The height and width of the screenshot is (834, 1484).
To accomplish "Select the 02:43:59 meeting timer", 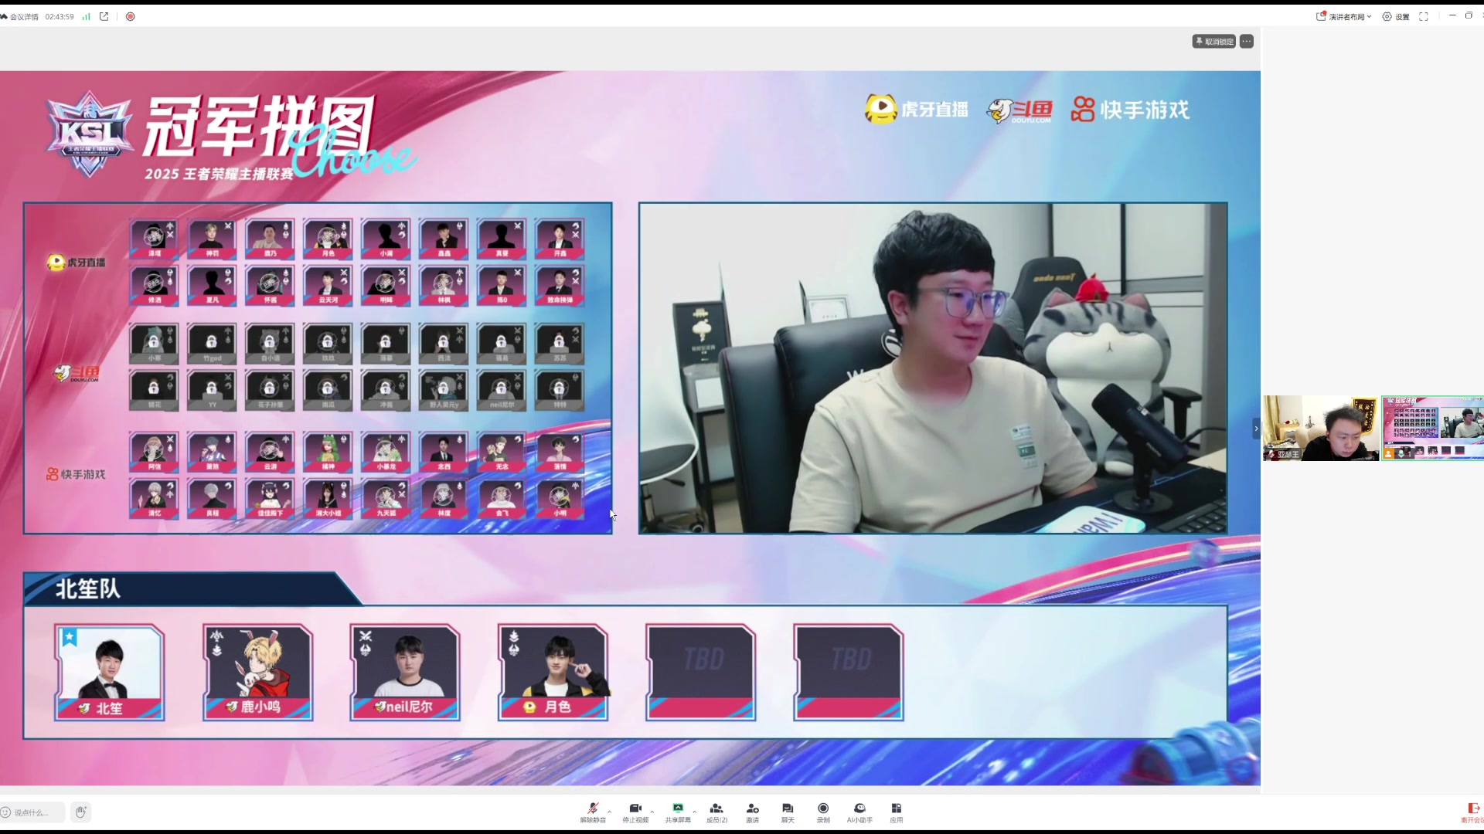I will click(x=60, y=16).
